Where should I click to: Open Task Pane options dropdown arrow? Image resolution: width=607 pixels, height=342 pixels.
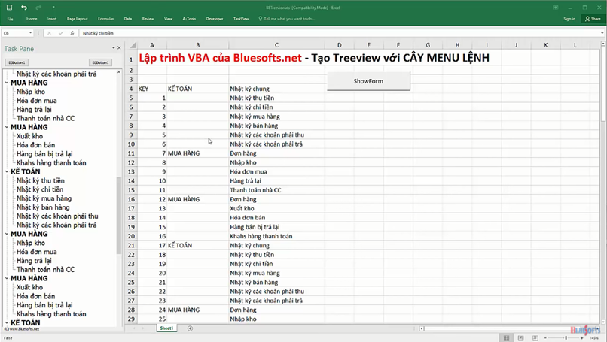[x=114, y=48]
